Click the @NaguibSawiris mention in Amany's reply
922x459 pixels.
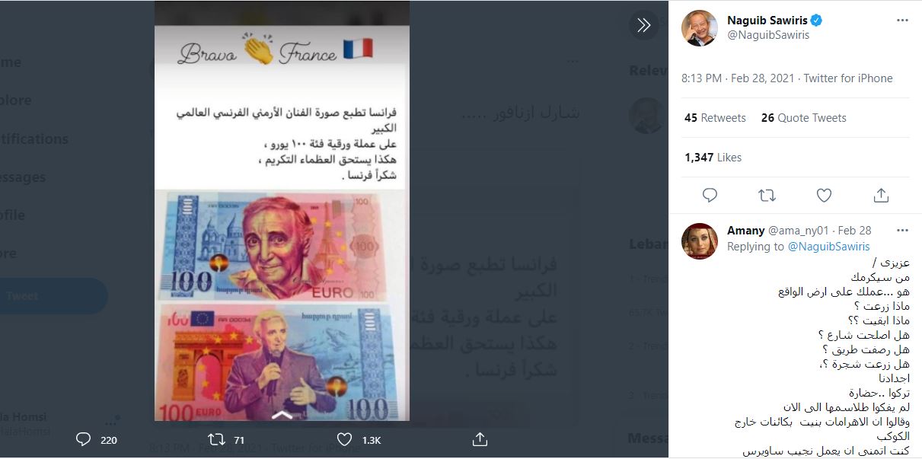pos(828,247)
